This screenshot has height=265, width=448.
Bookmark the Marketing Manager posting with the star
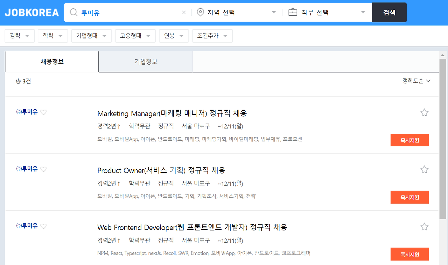424,112
